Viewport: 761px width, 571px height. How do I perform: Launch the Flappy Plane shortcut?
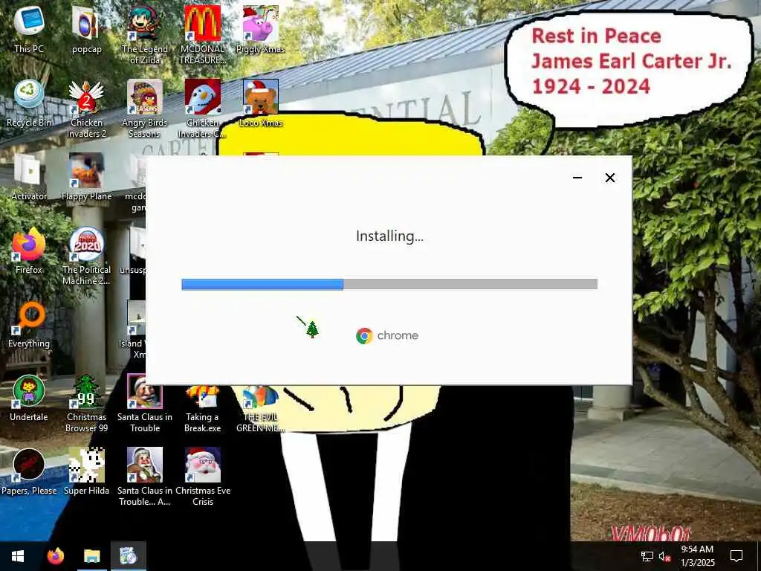coord(86,177)
